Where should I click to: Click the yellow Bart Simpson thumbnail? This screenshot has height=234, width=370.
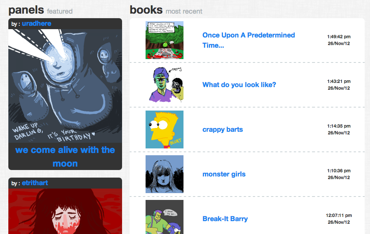pos(165,129)
